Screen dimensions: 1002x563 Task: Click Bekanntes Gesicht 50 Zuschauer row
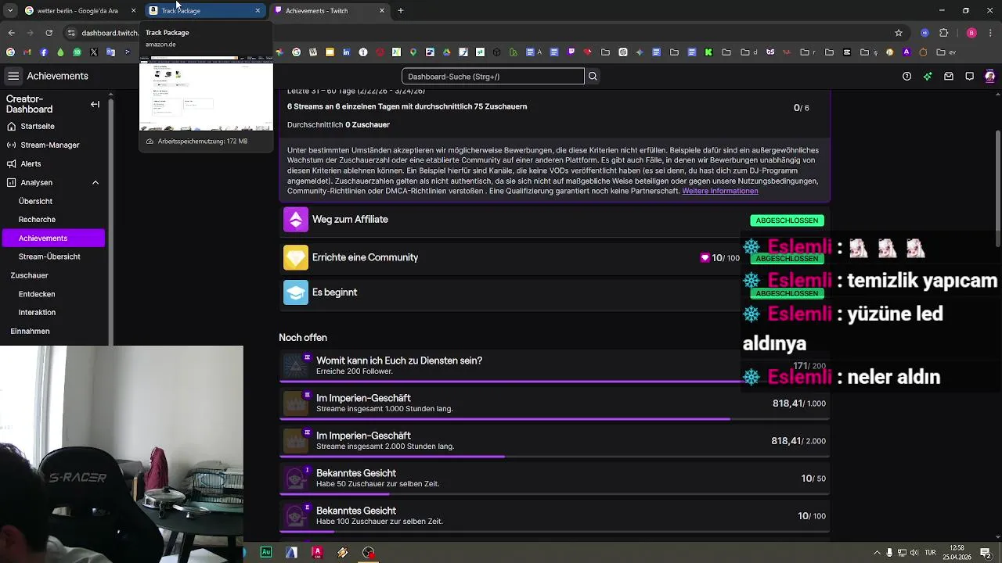pos(554,479)
